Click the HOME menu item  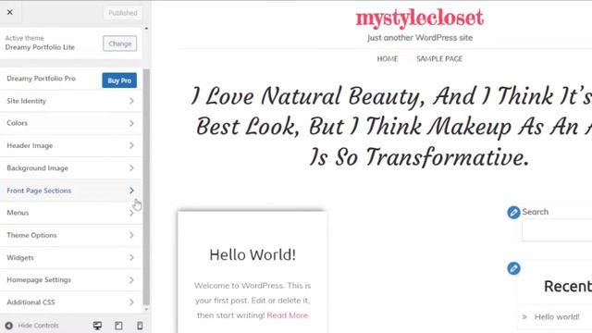coord(388,59)
